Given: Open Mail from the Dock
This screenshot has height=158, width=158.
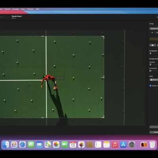Looking at the screenshot, I should pyautogui.click(x=39, y=145).
